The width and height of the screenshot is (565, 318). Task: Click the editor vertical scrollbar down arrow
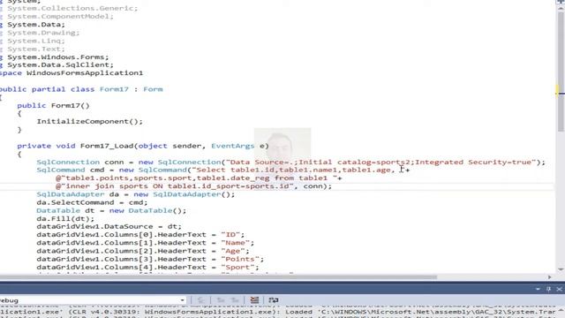tap(561, 269)
